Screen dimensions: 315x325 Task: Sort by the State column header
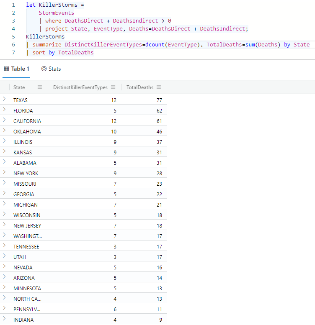click(x=19, y=87)
